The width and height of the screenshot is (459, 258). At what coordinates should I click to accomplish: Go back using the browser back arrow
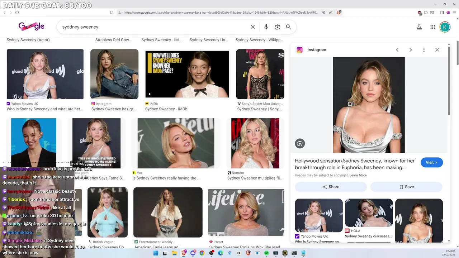tap(5, 13)
